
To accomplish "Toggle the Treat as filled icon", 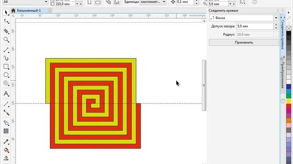I will [243, 2].
